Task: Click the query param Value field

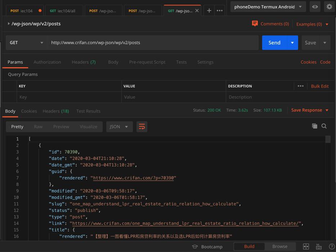Action: tap(174, 97)
